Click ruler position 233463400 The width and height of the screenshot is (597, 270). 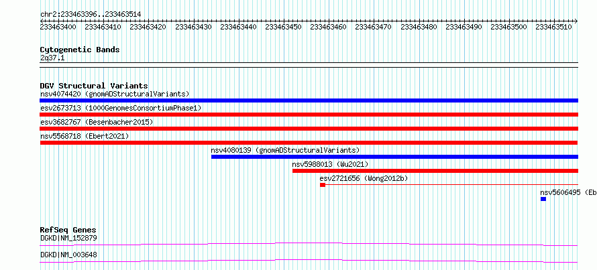pos(58,27)
